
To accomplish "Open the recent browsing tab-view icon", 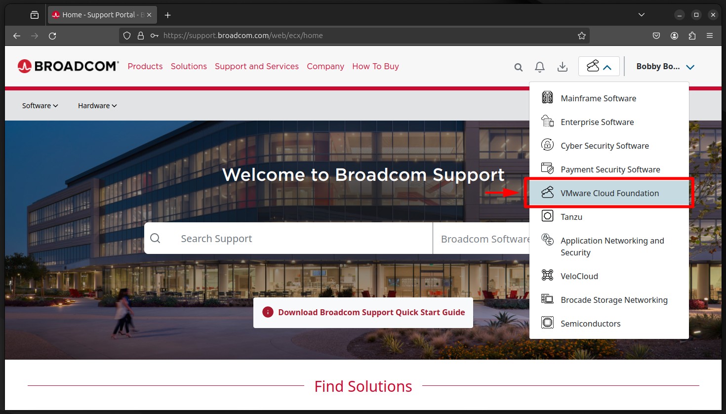I will click(35, 15).
